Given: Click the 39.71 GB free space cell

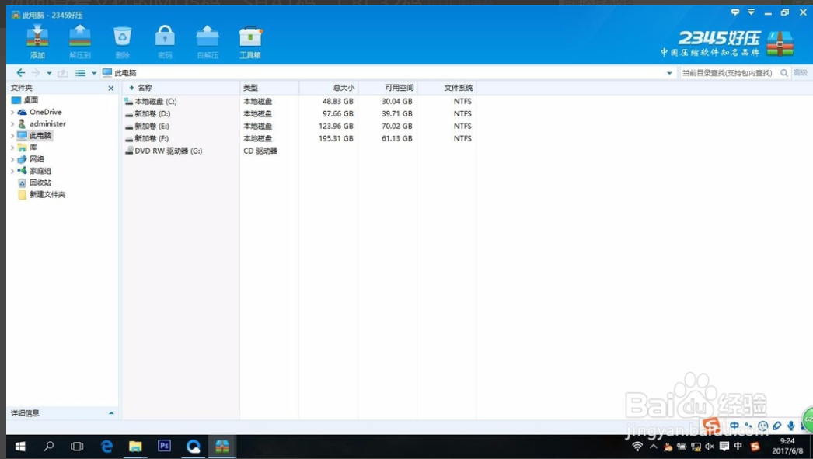Looking at the screenshot, I should (397, 114).
